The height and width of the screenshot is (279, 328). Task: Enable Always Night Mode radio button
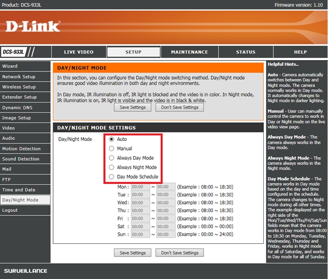click(111, 167)
